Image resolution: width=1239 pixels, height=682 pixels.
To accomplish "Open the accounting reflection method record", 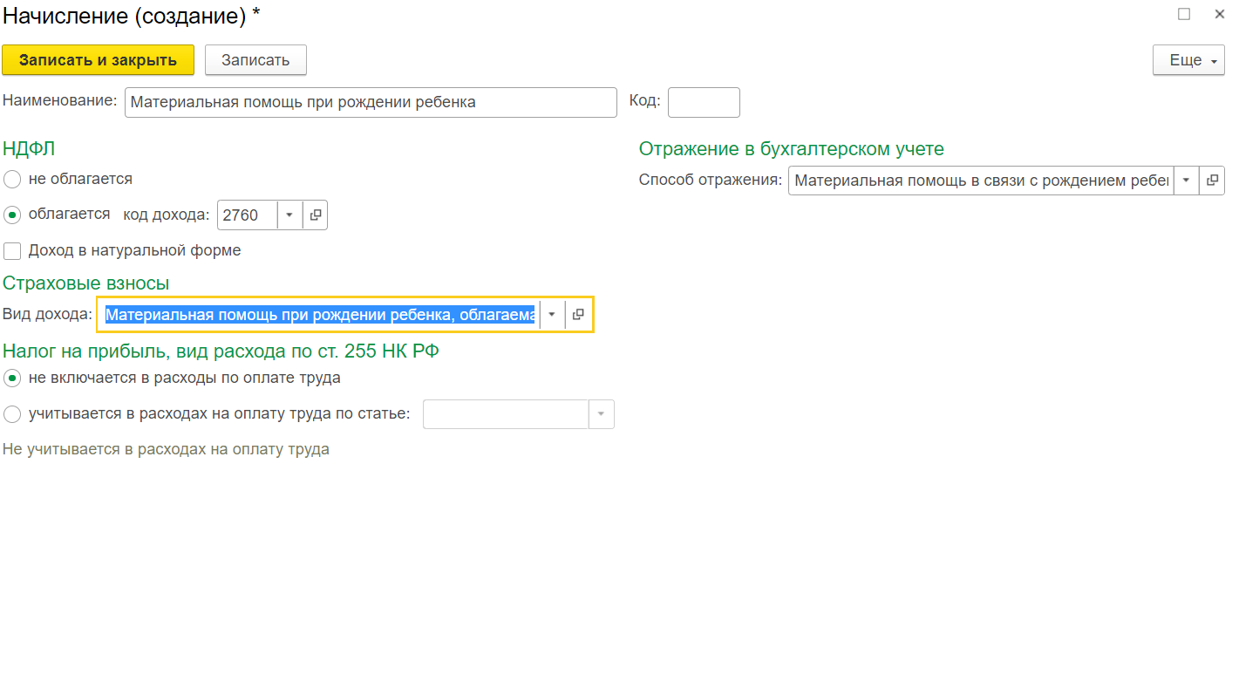I will tap(1212, 181).
